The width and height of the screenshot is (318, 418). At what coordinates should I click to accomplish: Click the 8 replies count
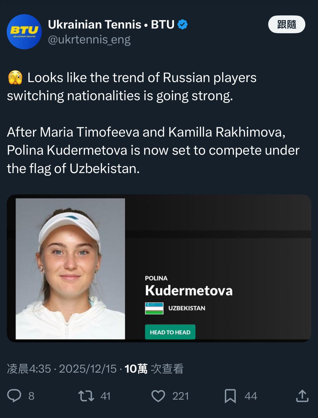(x=31, y=396)
